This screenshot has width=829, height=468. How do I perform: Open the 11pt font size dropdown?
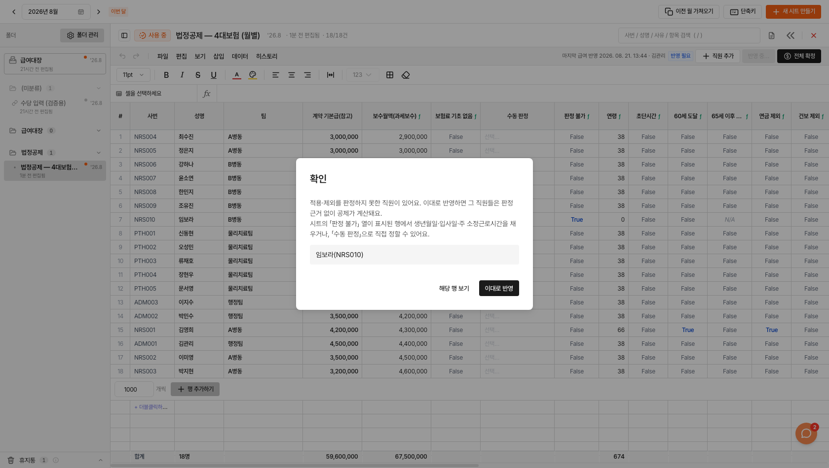click(x=133, y=75)
